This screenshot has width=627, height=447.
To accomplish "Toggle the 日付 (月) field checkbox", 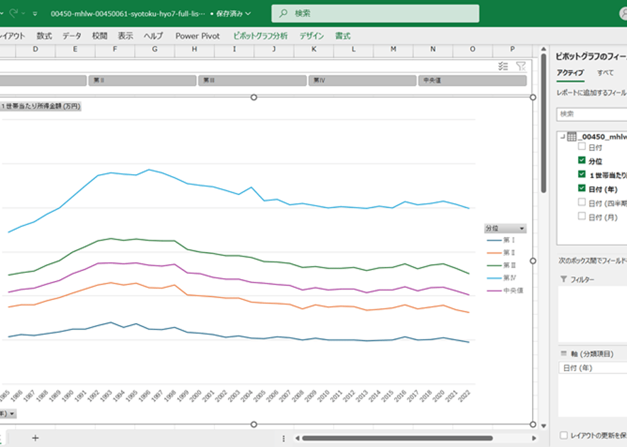I will (x=582, y=216).
